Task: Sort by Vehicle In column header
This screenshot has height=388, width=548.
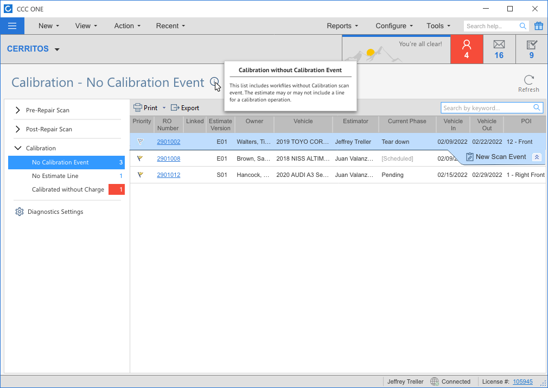Action: pyautogui.click(x=453, y=124)
